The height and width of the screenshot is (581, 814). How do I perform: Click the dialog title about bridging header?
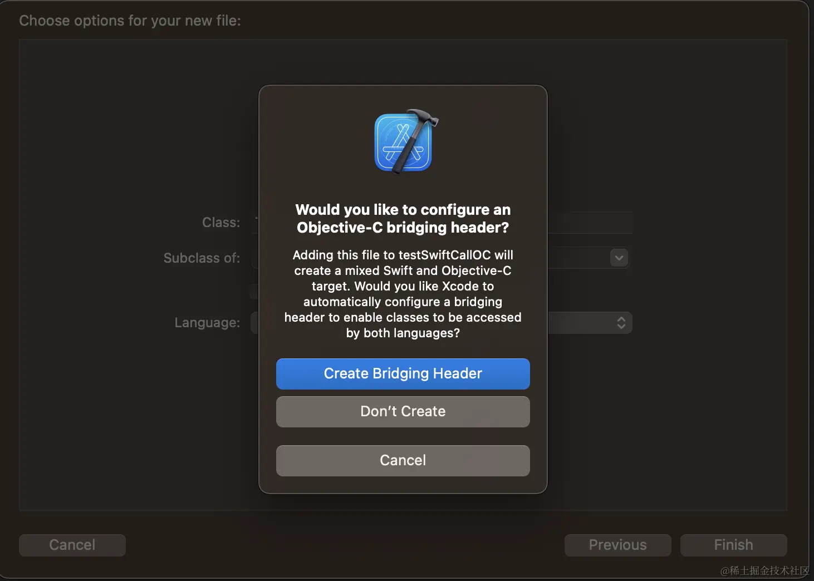(x=403, y=219)
